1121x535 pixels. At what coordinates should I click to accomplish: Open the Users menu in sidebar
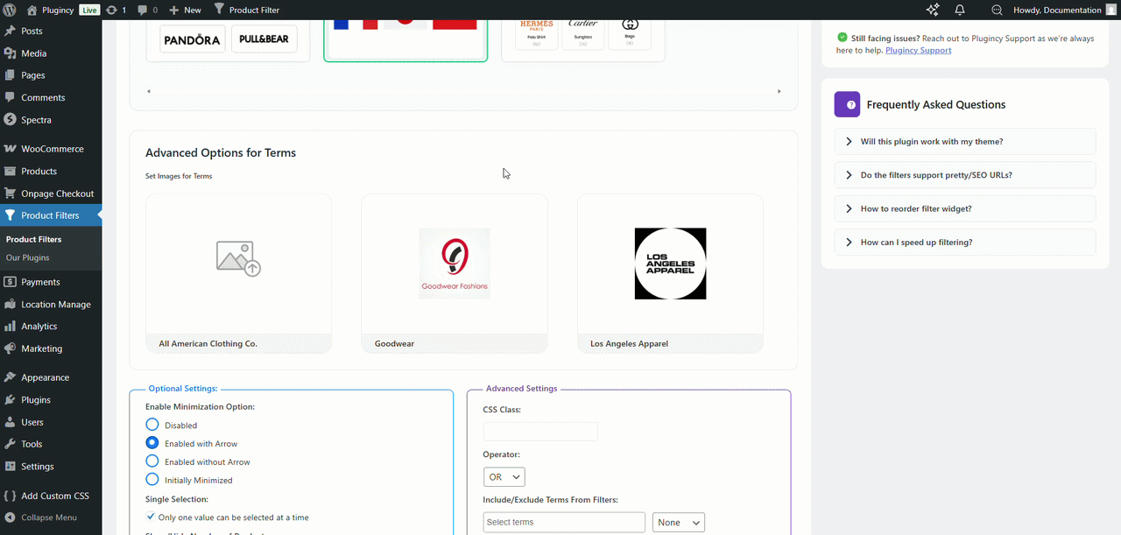51,422
